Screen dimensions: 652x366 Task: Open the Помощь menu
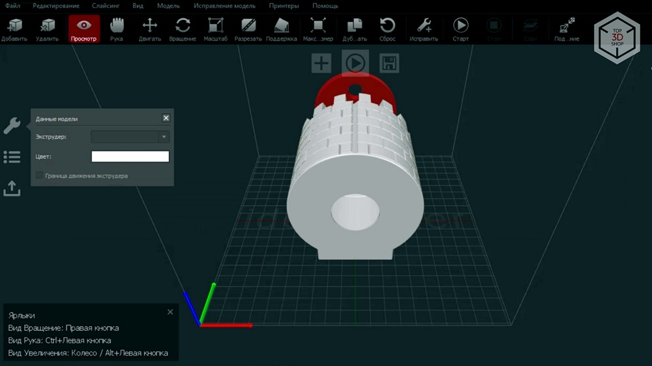tap(325, 6)
